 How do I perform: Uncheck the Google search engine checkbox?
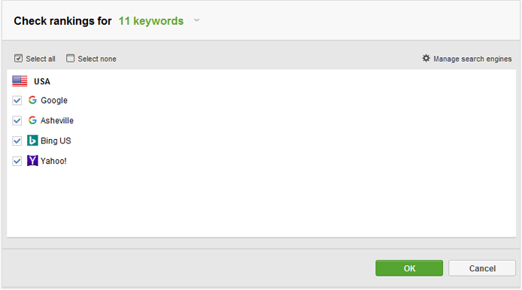tap(17, 101)
